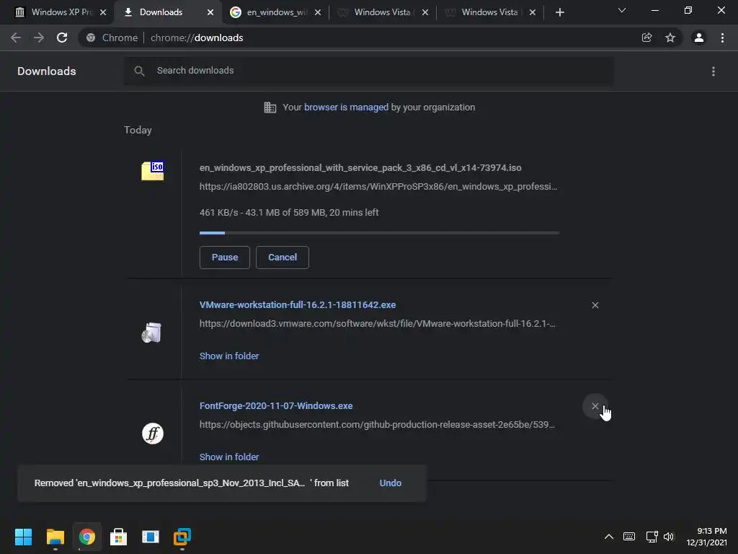Remove FontForge download from list
The width and height of the screenshot is (738, 554).
pyautogui.click(x=595, y=406)
